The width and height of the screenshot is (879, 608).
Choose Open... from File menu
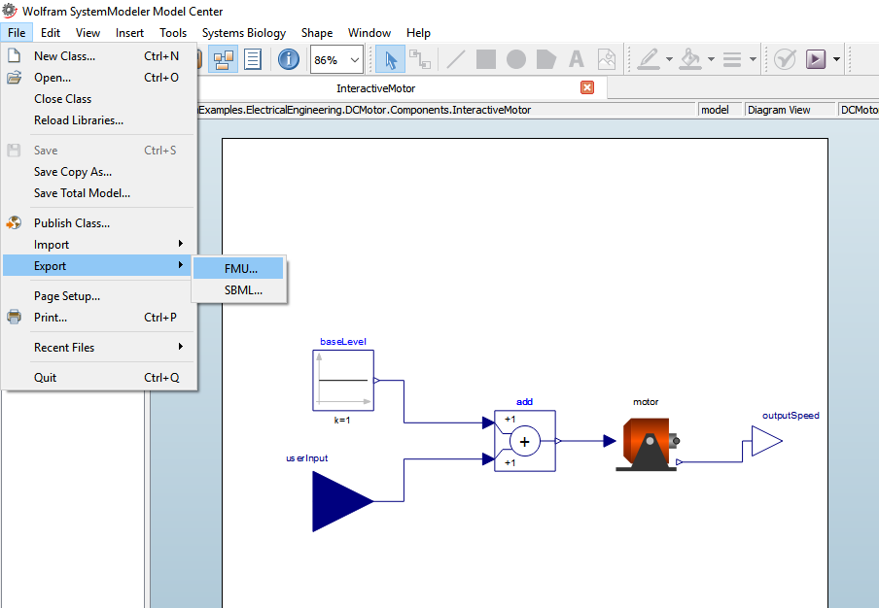tap(99, 78)
